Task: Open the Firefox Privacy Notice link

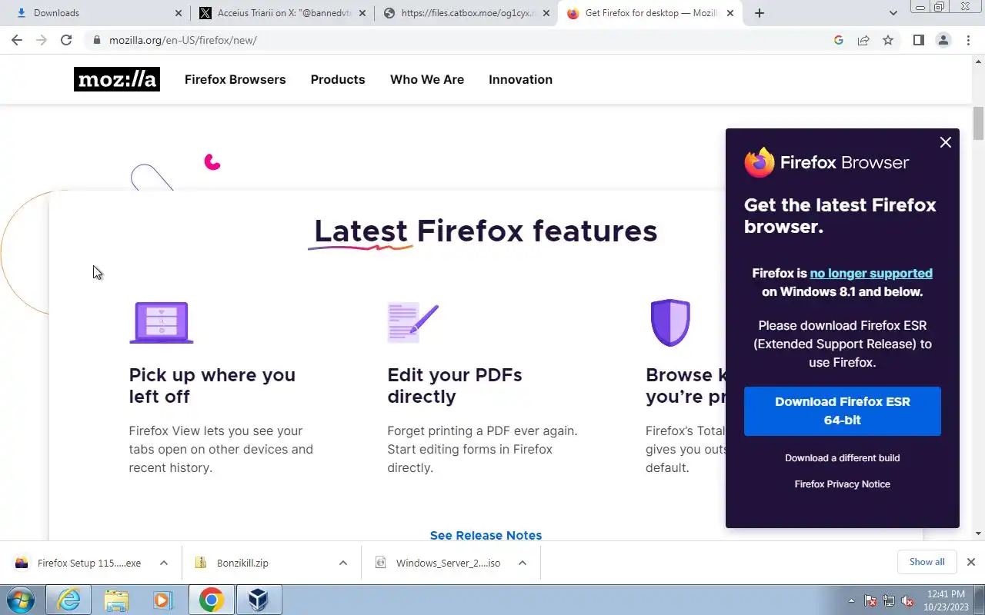Action: pyautogui.click(x=842, y=484)
